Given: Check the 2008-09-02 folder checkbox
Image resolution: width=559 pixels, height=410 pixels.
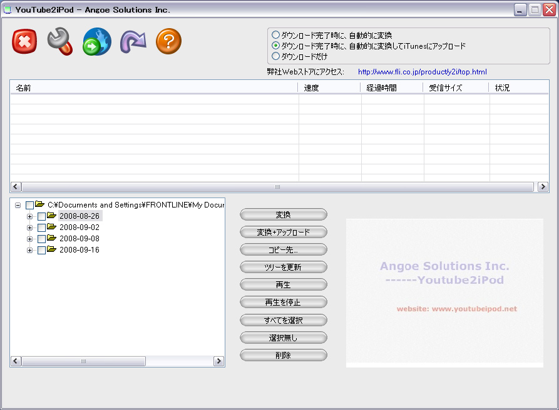Looking at the screenshot, I should click(42, 227).
